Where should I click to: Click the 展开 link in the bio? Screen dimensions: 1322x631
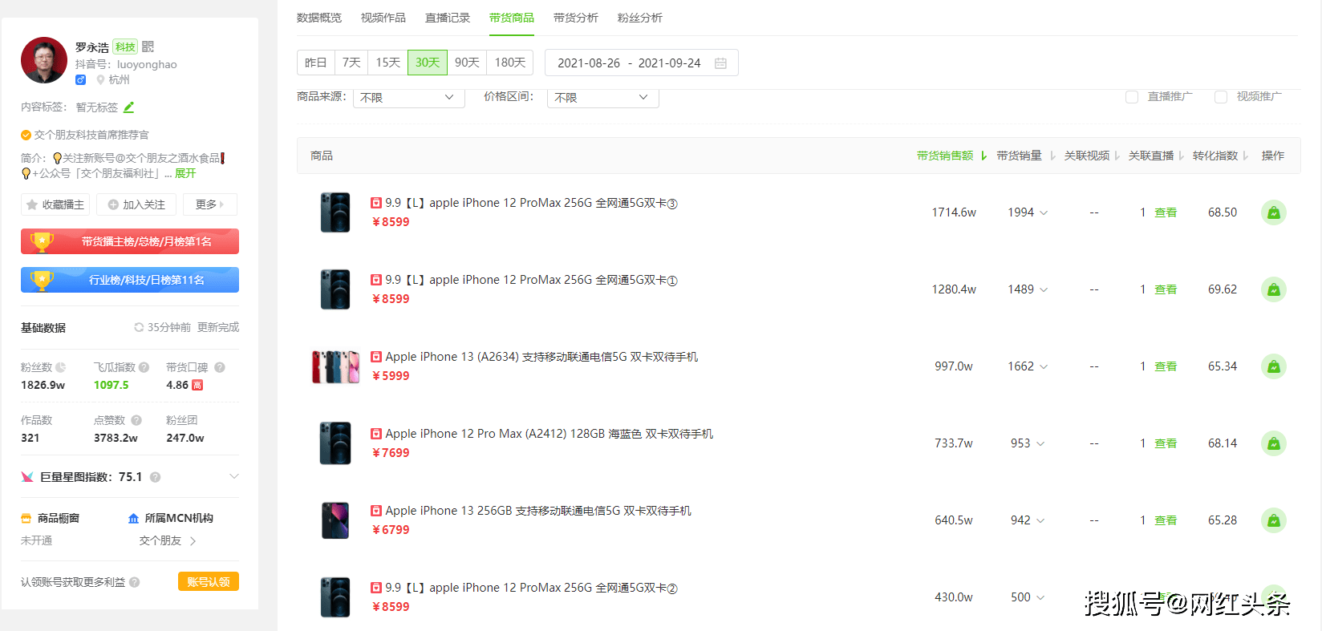[185, 173]
